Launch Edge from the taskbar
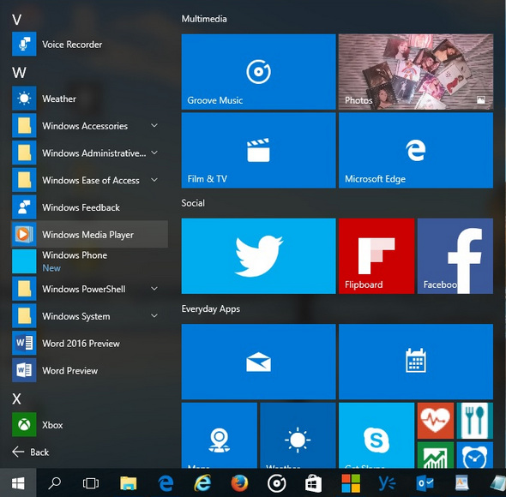506x497 pixels. tap(166, 482)
